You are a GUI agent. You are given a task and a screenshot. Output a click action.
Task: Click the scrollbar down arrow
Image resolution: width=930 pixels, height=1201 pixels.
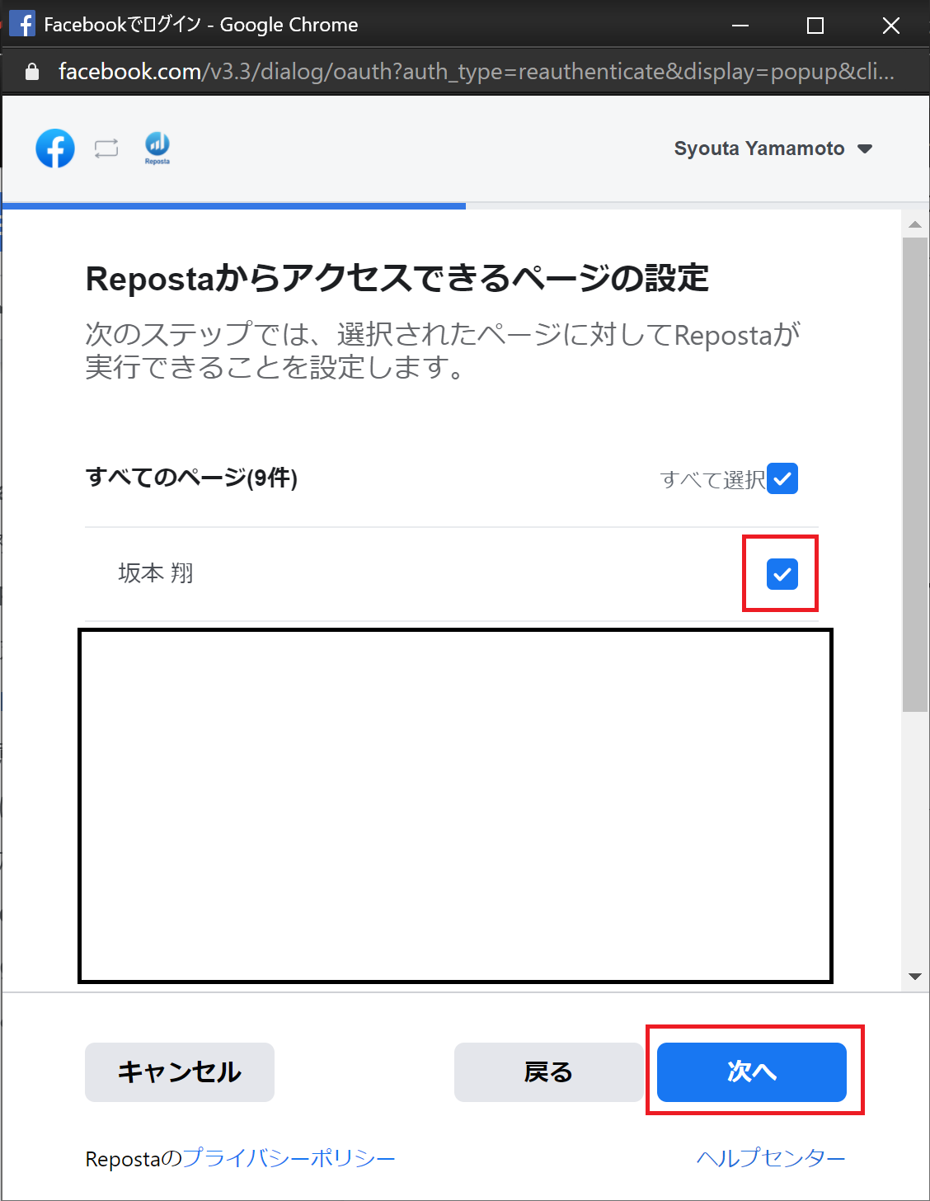pyautogui.click(x=915, y=977)
